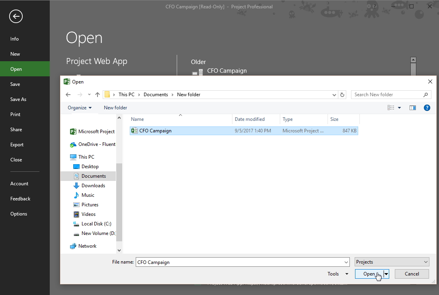The width and height of the screenshot is (439, 295).
Task: Sort by the Size column header
Action: (x=343, y=119)
